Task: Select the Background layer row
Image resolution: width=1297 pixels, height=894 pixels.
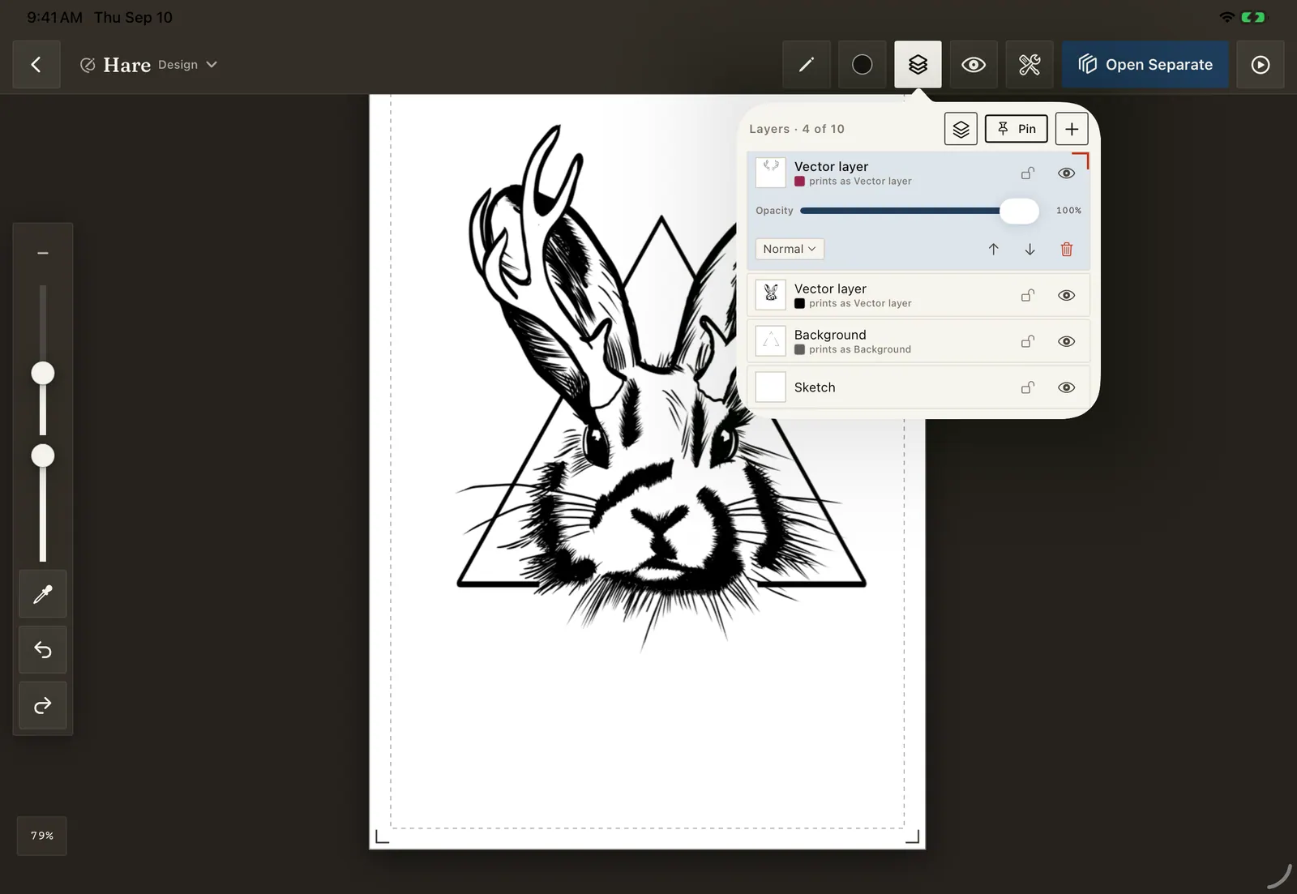Action: [918, 341]
